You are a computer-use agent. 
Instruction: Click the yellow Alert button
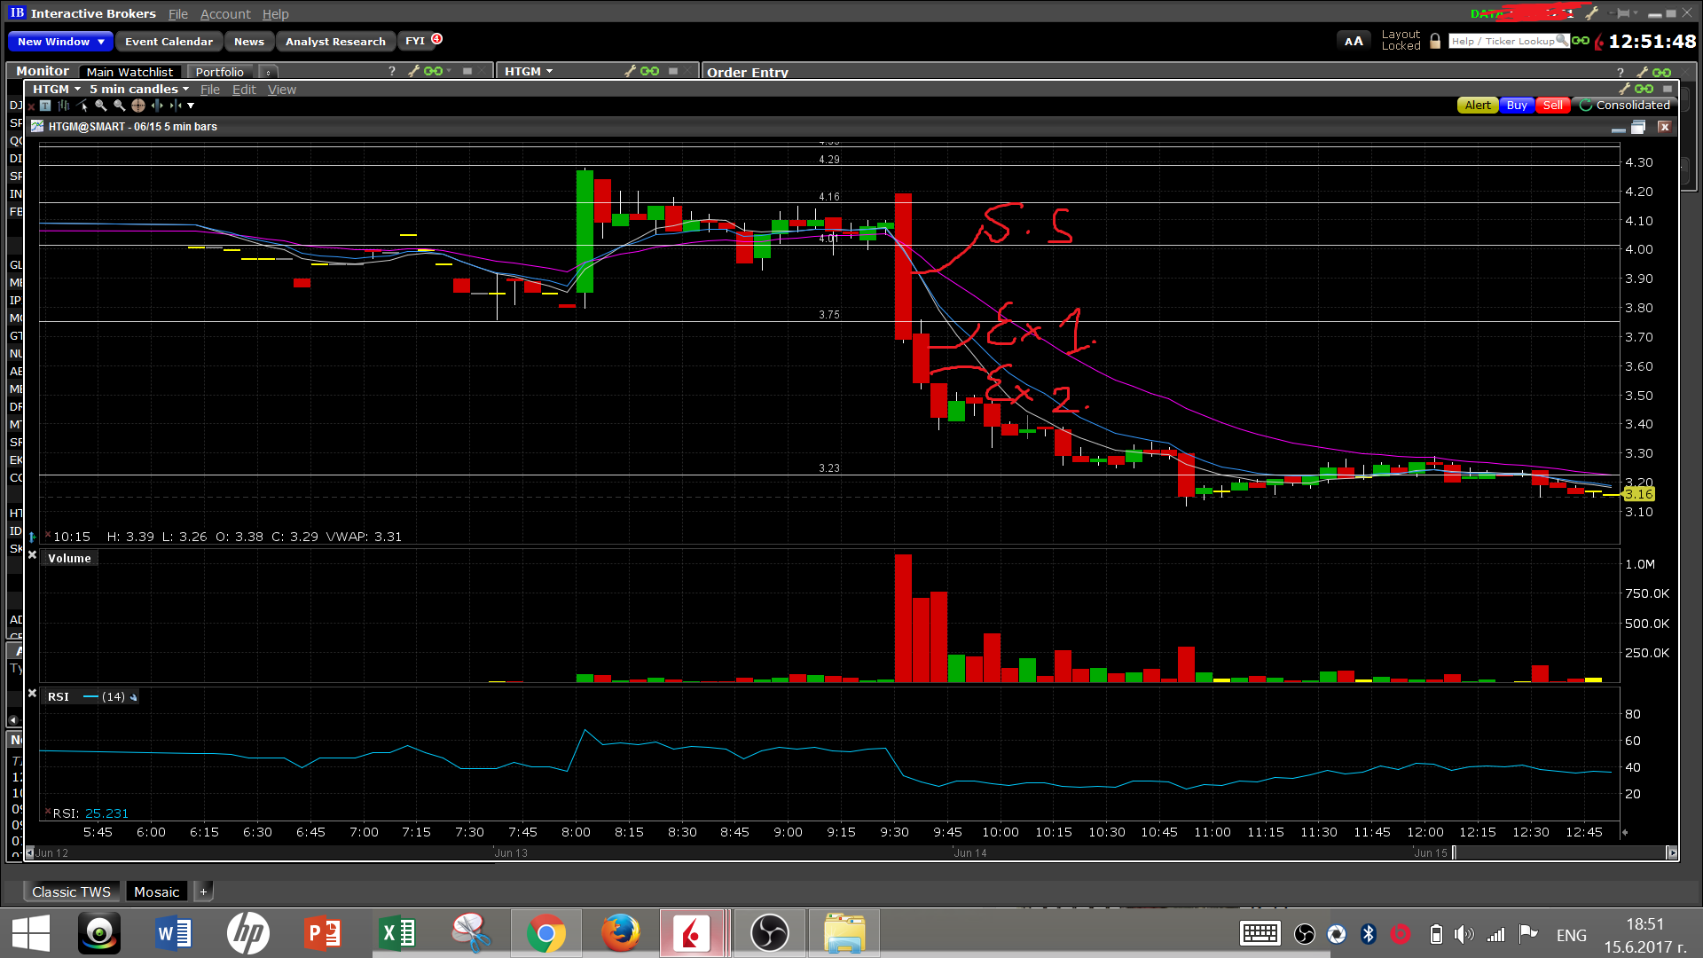[1477, 106]
